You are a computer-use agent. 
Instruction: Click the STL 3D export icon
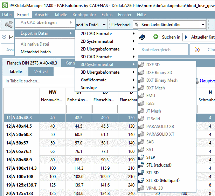coord(141,173)
